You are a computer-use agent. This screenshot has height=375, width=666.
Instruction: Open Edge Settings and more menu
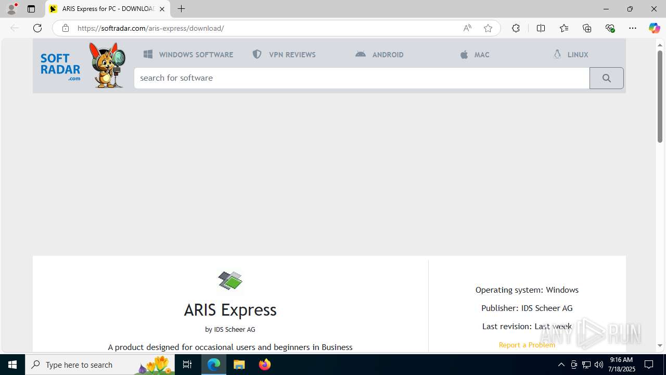633,28
